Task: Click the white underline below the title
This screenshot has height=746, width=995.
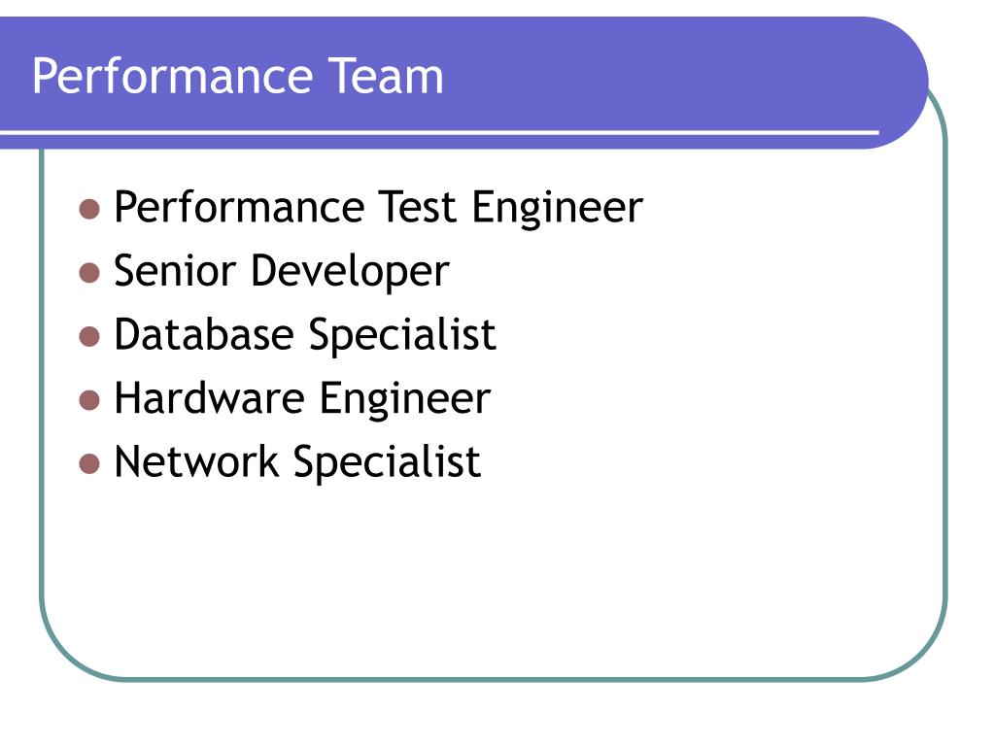Action: point(439,132)
